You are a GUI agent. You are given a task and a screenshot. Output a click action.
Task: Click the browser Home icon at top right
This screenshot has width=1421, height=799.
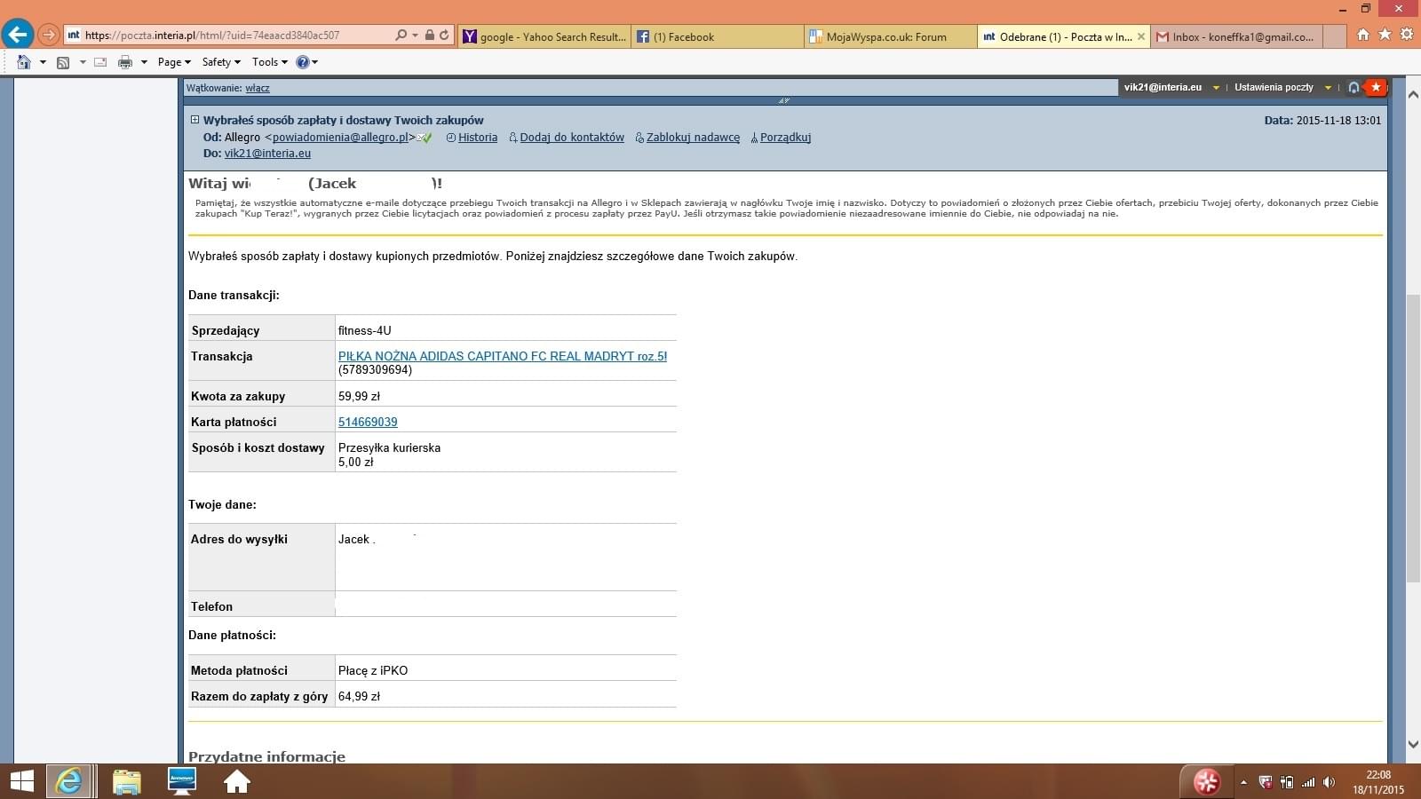1363,35
